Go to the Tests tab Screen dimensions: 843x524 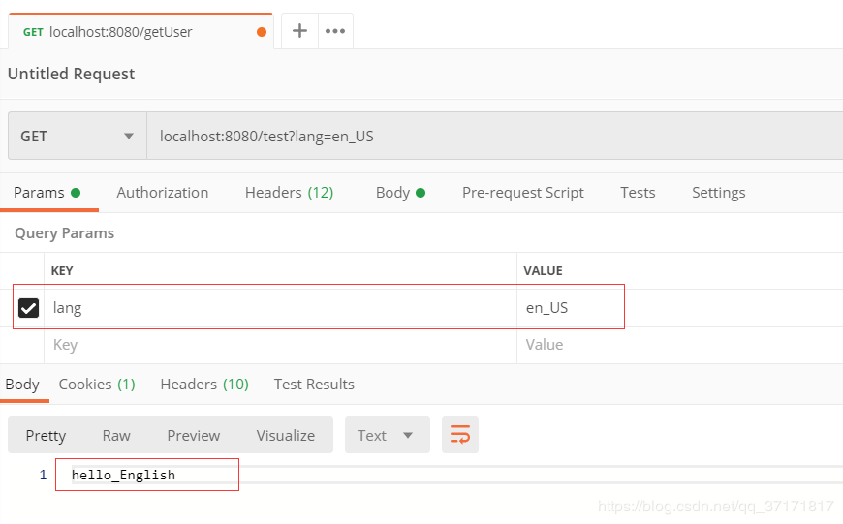click(638, 192)
